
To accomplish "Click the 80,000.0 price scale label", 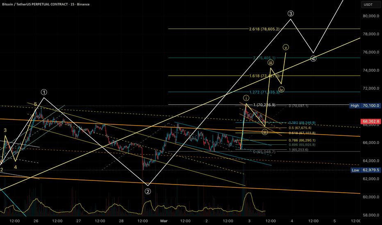I will click(371, 16).
